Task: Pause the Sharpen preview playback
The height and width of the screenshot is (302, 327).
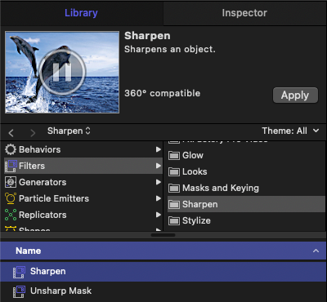Action: point(62,72)
